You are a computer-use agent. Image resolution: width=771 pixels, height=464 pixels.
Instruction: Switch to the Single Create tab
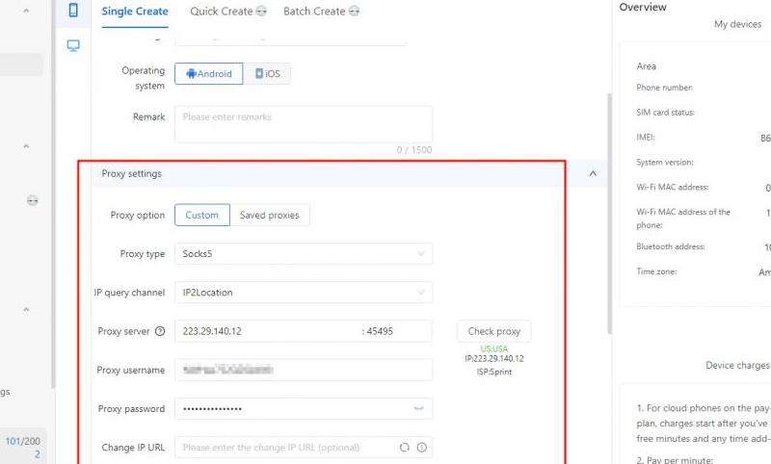(135, 12)
